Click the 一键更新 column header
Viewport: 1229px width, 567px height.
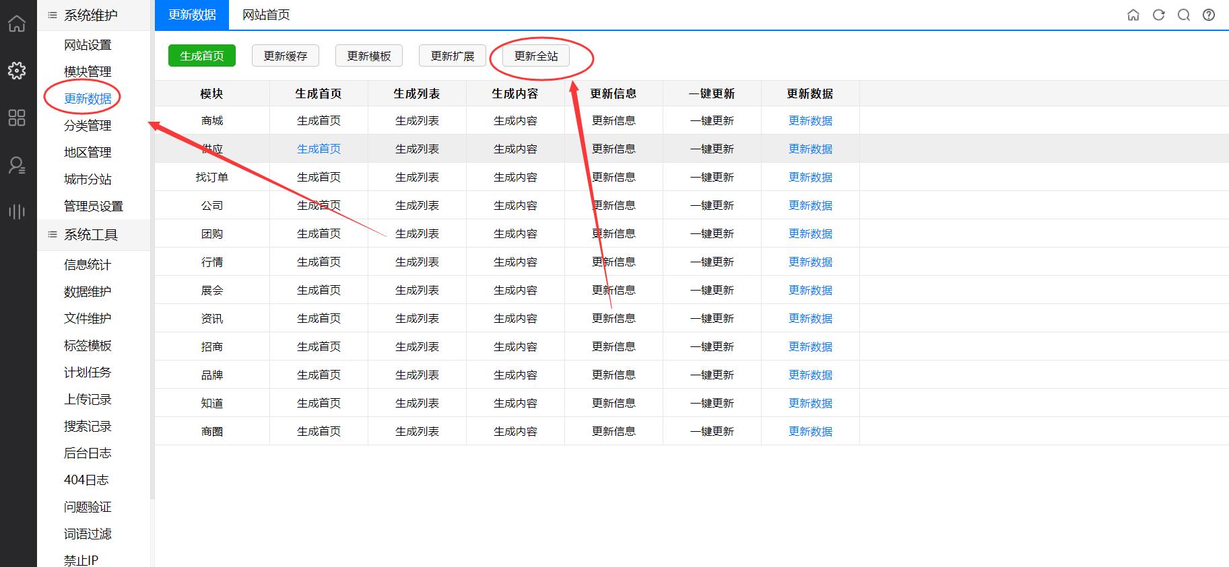pos(712,94)
